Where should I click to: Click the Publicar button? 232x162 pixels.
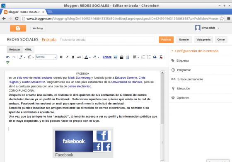click(166, 40)
